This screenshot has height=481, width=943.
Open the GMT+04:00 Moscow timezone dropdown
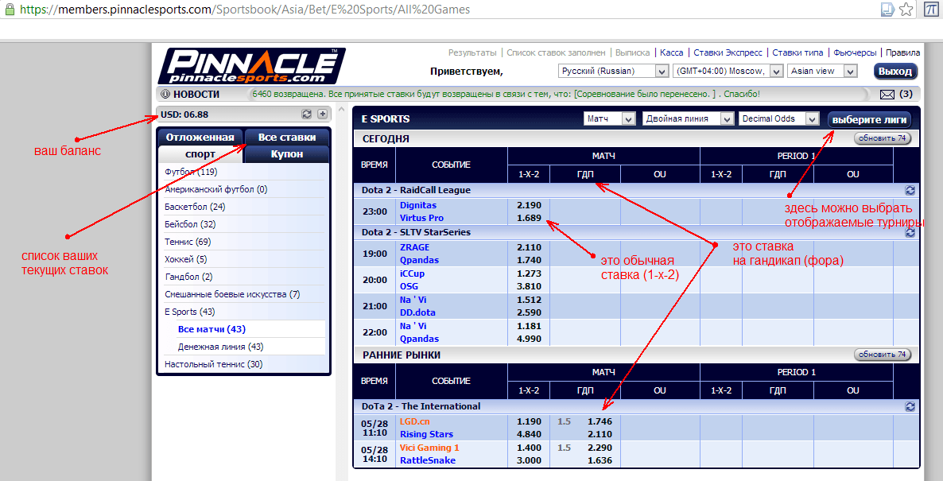point(728,71)
